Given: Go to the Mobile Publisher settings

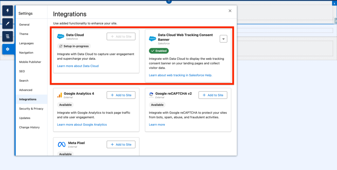Looking at the screenshot, I should [x=30, y=62].
